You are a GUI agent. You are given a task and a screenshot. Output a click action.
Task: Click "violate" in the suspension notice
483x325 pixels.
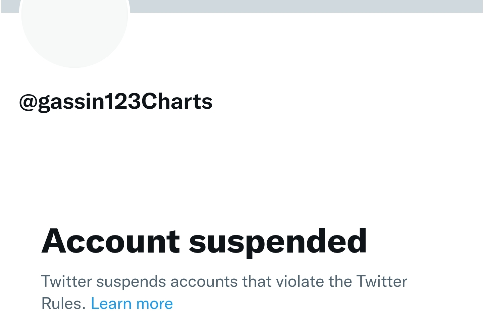(299, 282)
